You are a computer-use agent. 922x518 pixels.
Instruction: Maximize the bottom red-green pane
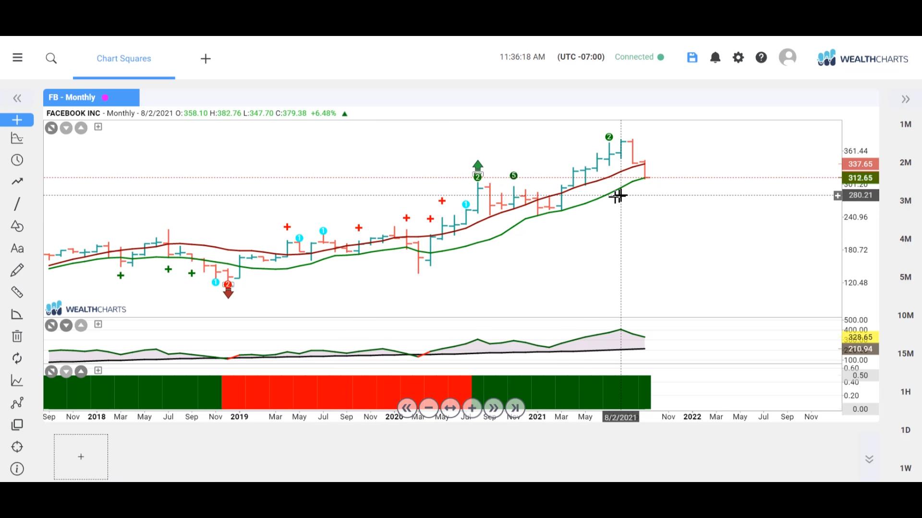point(98,370)
